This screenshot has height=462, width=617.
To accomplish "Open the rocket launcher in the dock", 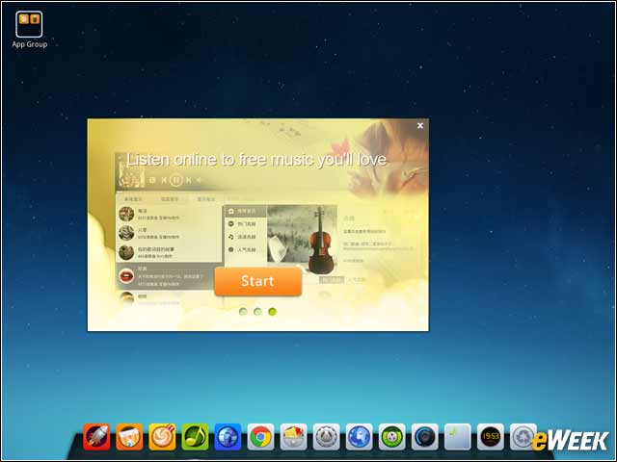I will pyautogui.click(x=96, y=437).
